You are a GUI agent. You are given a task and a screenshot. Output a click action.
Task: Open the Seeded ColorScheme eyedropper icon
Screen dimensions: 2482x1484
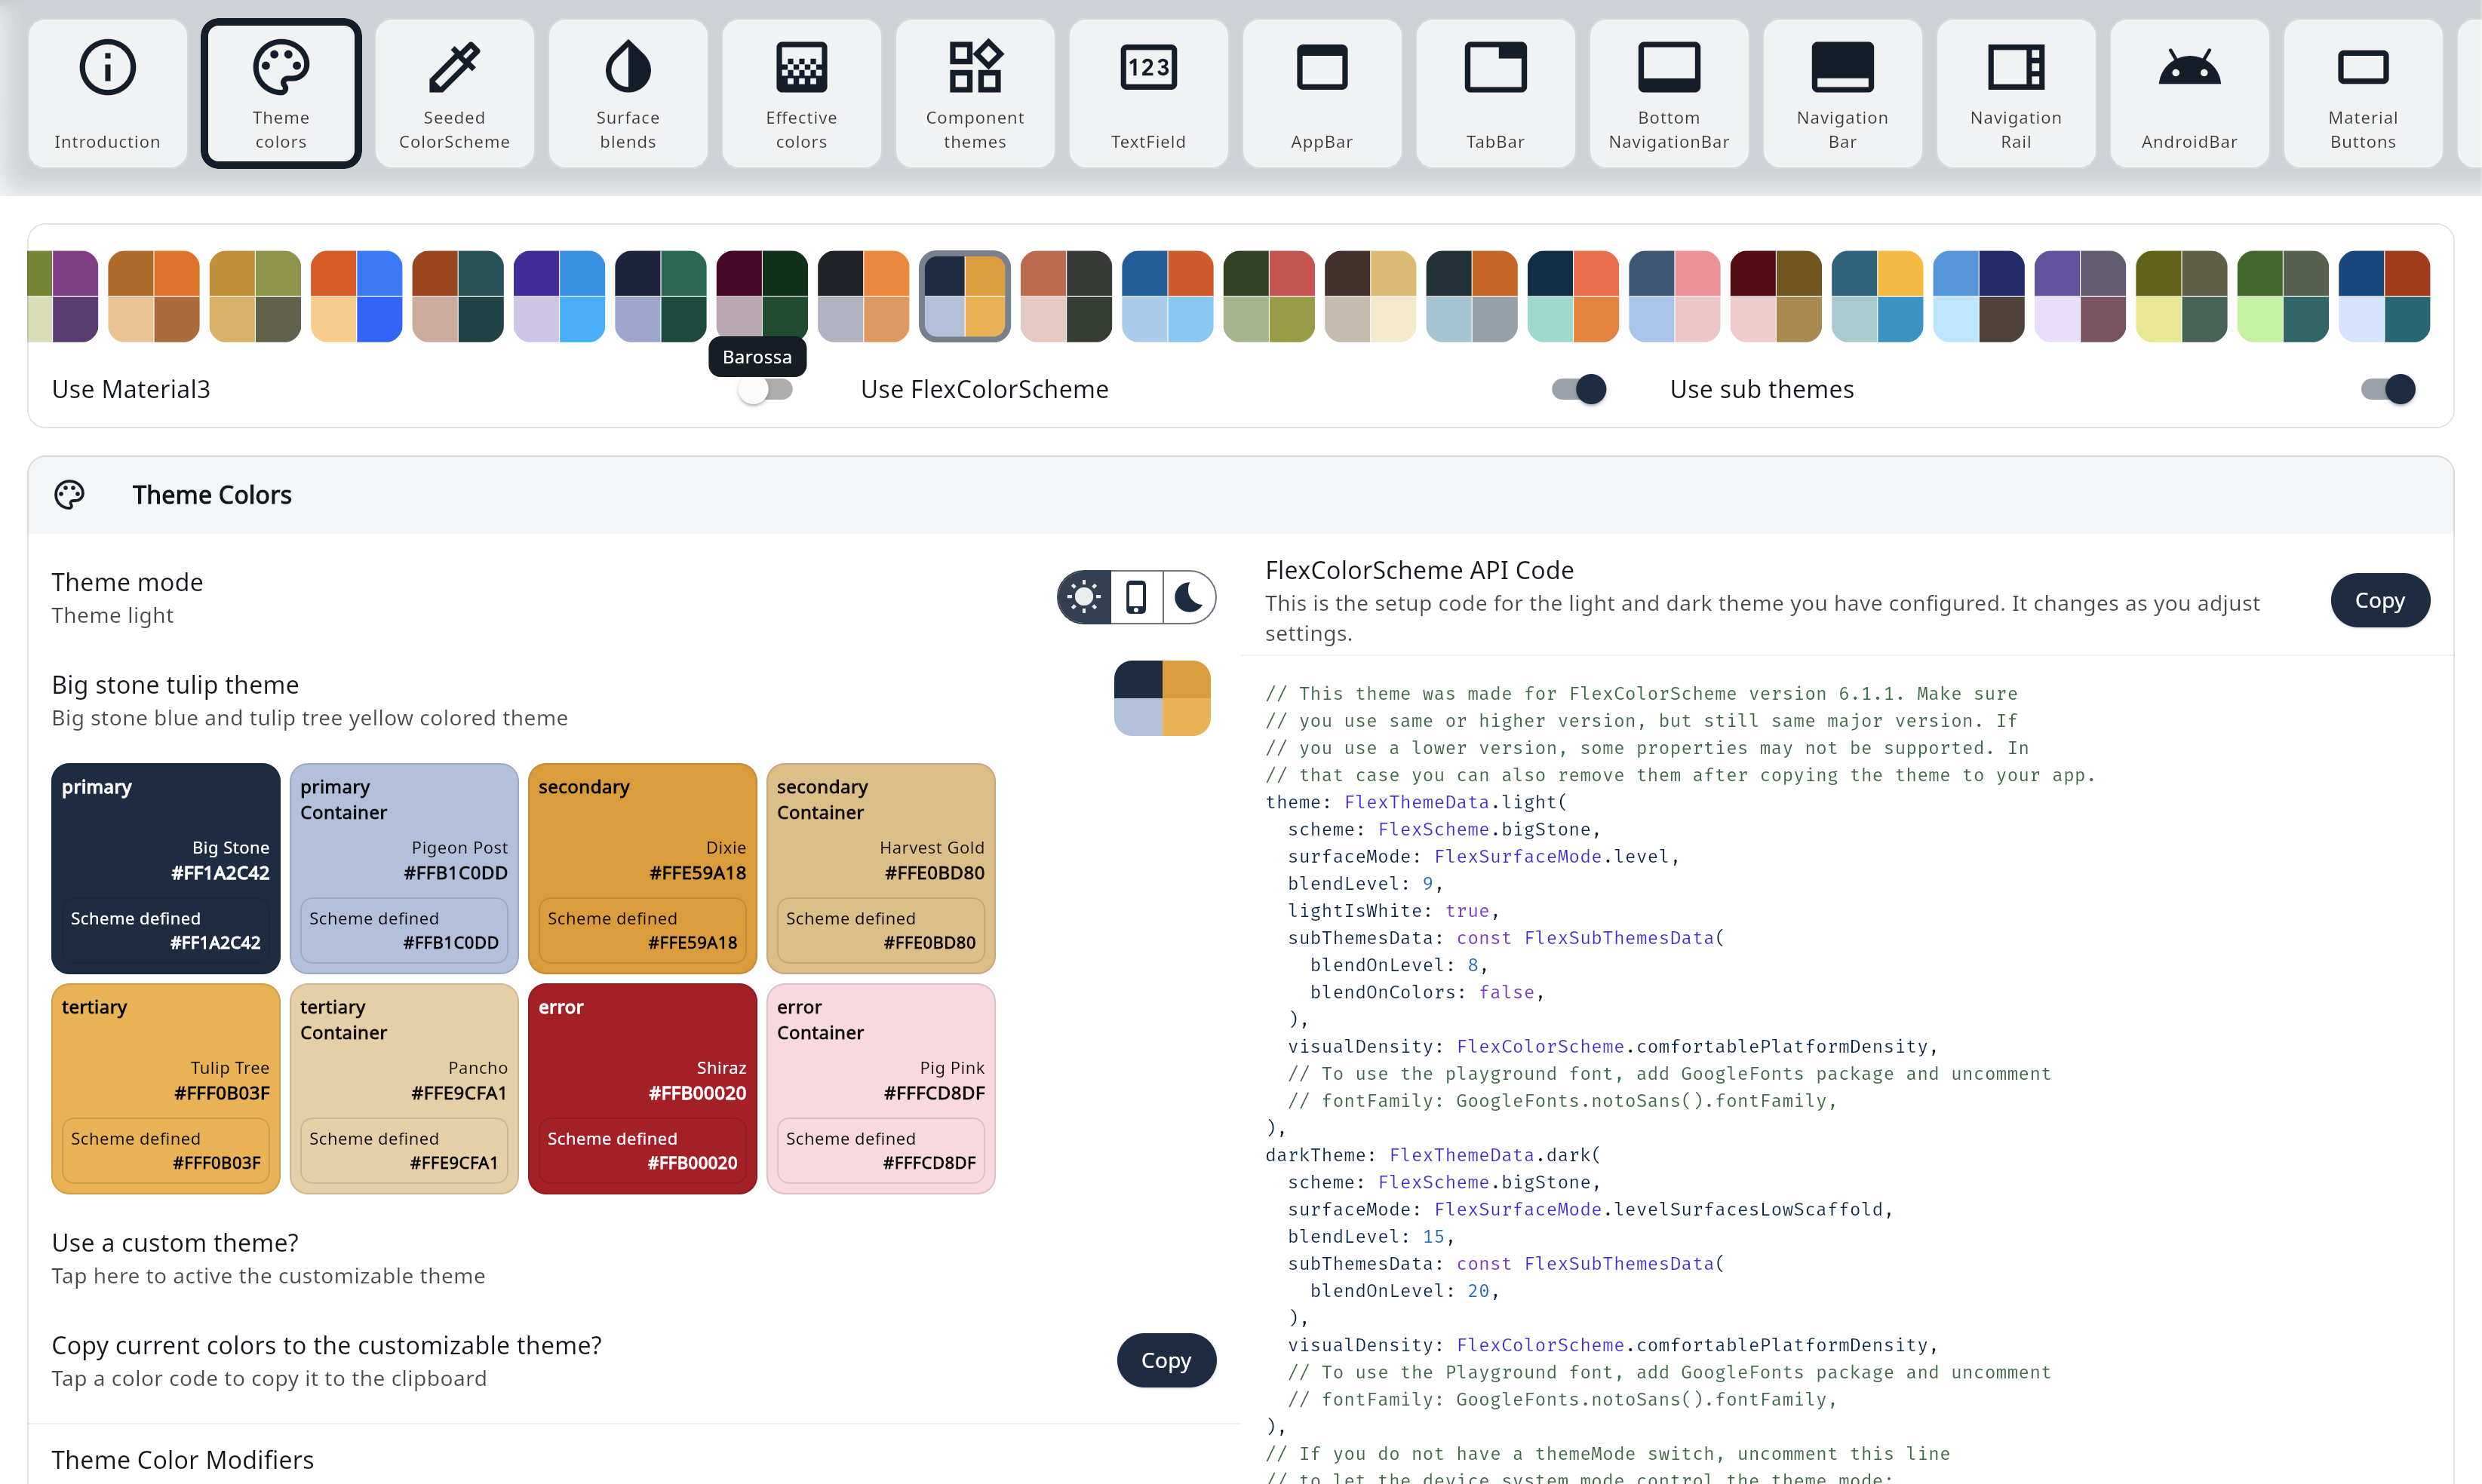454,68
